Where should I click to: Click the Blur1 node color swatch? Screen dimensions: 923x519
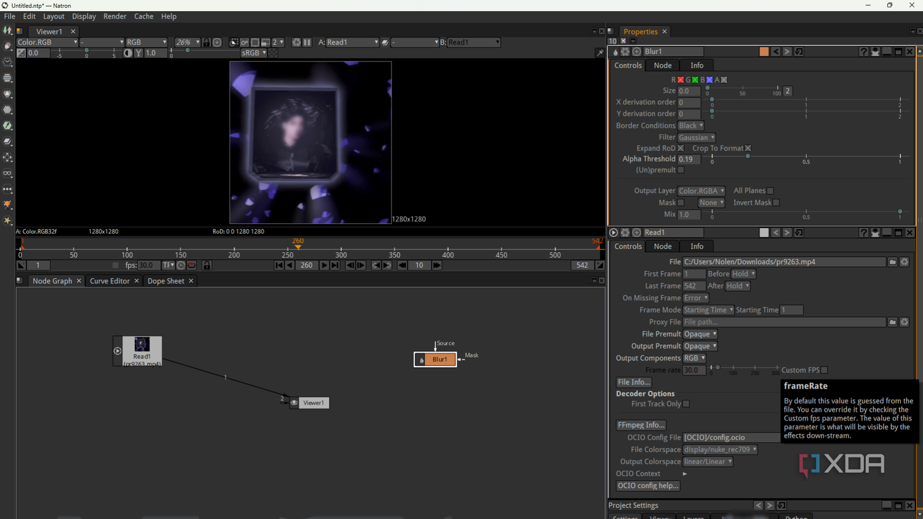click(x=764, y=52)
